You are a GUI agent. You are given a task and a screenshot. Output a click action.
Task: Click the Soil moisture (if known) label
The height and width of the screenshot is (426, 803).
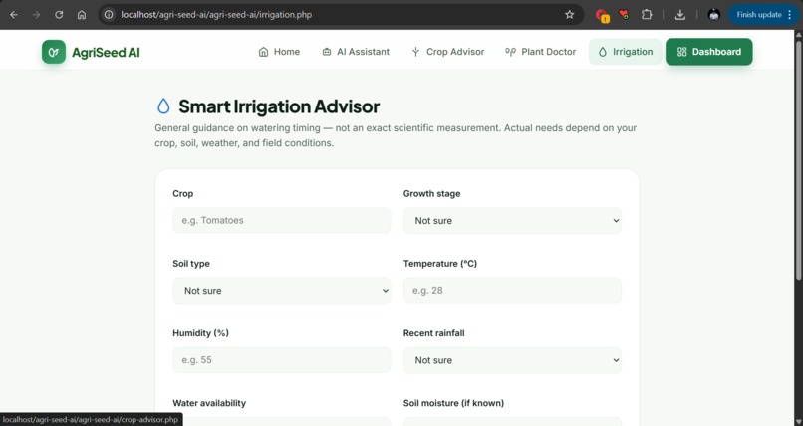[453, 403]
